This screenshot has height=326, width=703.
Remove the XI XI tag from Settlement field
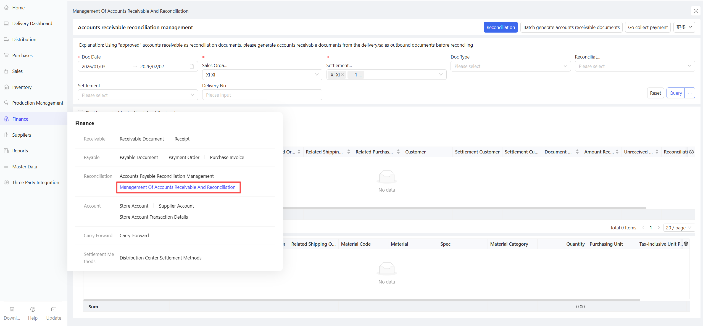click(343, 75)
